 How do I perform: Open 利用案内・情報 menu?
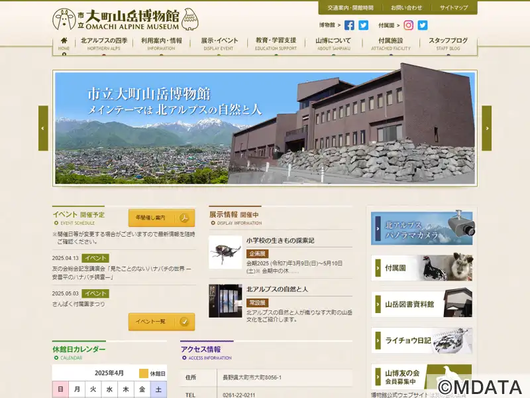[161, 44]
